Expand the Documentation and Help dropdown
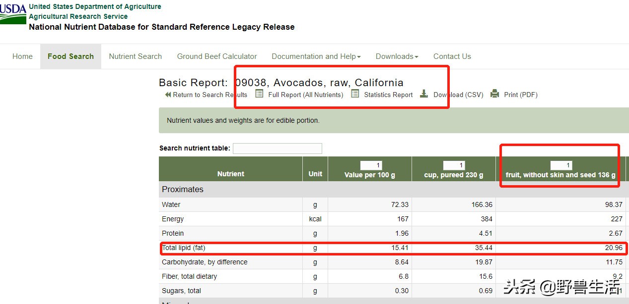This screenshot has width=629, height=304. click(316, 56)
